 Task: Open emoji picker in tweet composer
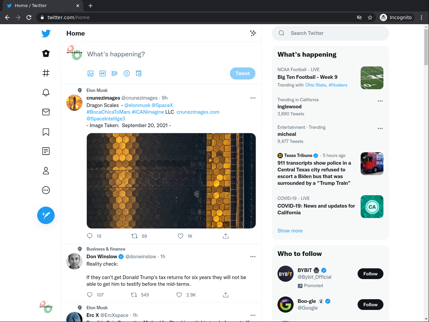click(x=127, y=73)
